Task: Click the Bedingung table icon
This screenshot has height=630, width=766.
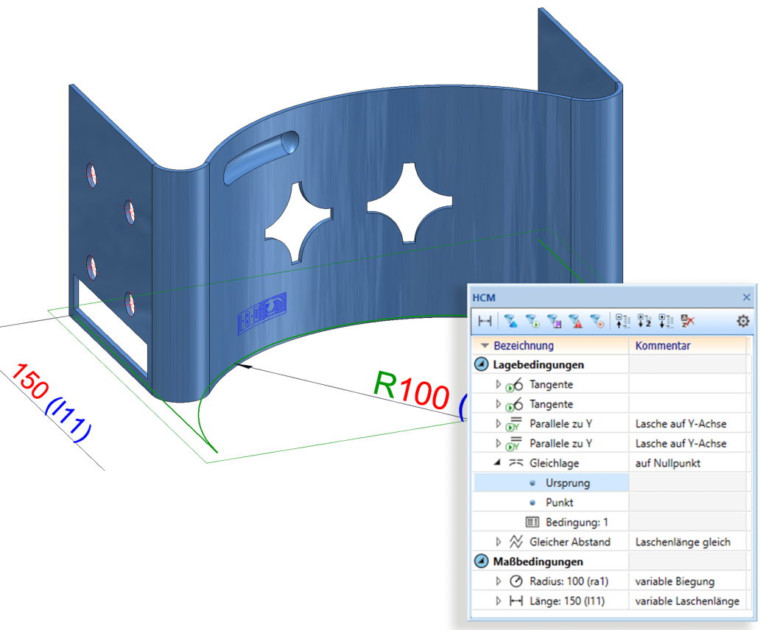Action: (533, 522)
